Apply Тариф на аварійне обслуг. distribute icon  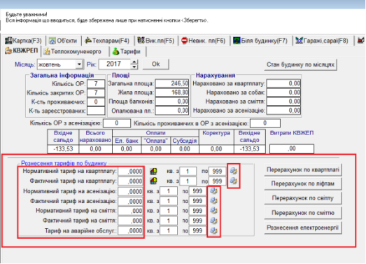[214, 230]
